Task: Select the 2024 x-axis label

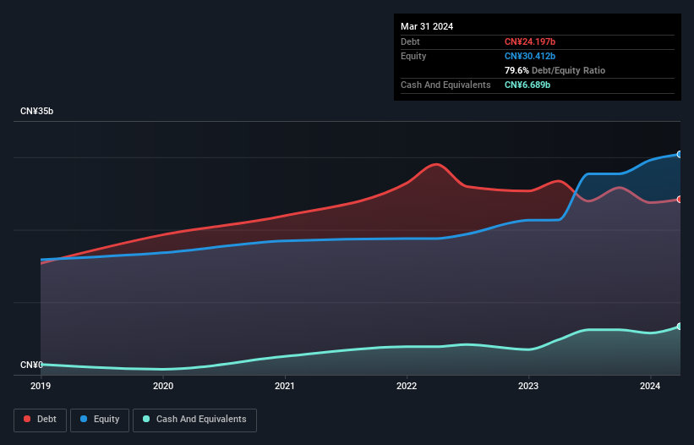Action: 650,386
